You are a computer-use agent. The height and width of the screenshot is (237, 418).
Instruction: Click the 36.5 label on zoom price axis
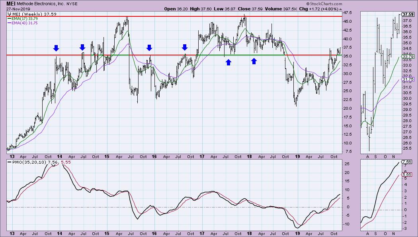(406, 26)
